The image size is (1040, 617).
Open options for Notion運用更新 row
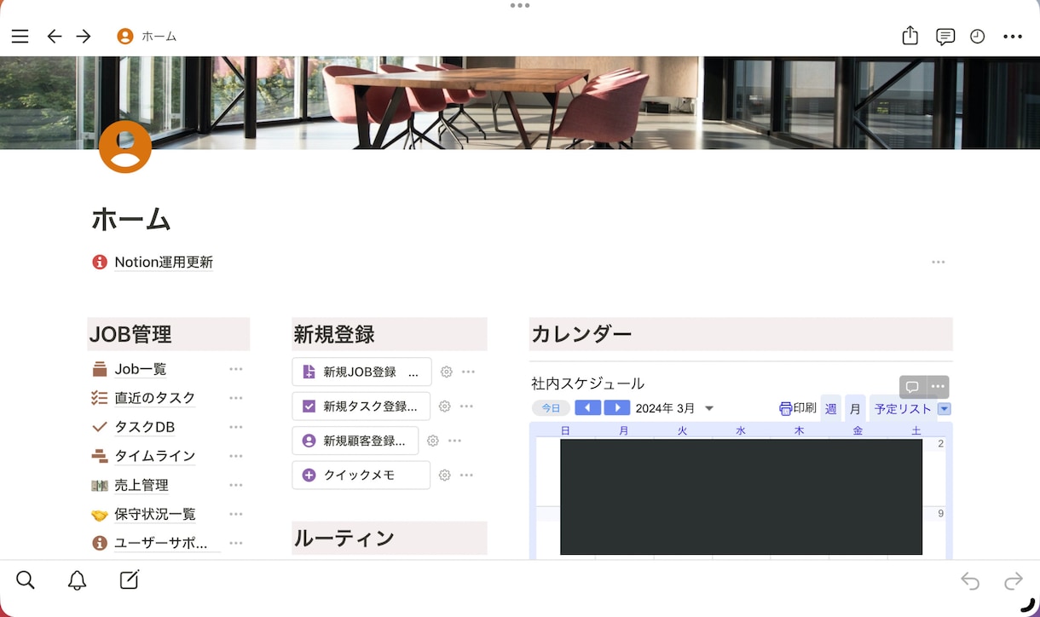[939, 262]
